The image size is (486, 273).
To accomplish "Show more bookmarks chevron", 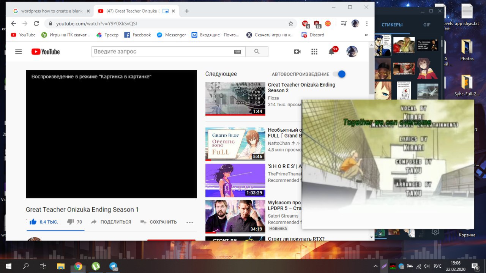I will [366, 35].
